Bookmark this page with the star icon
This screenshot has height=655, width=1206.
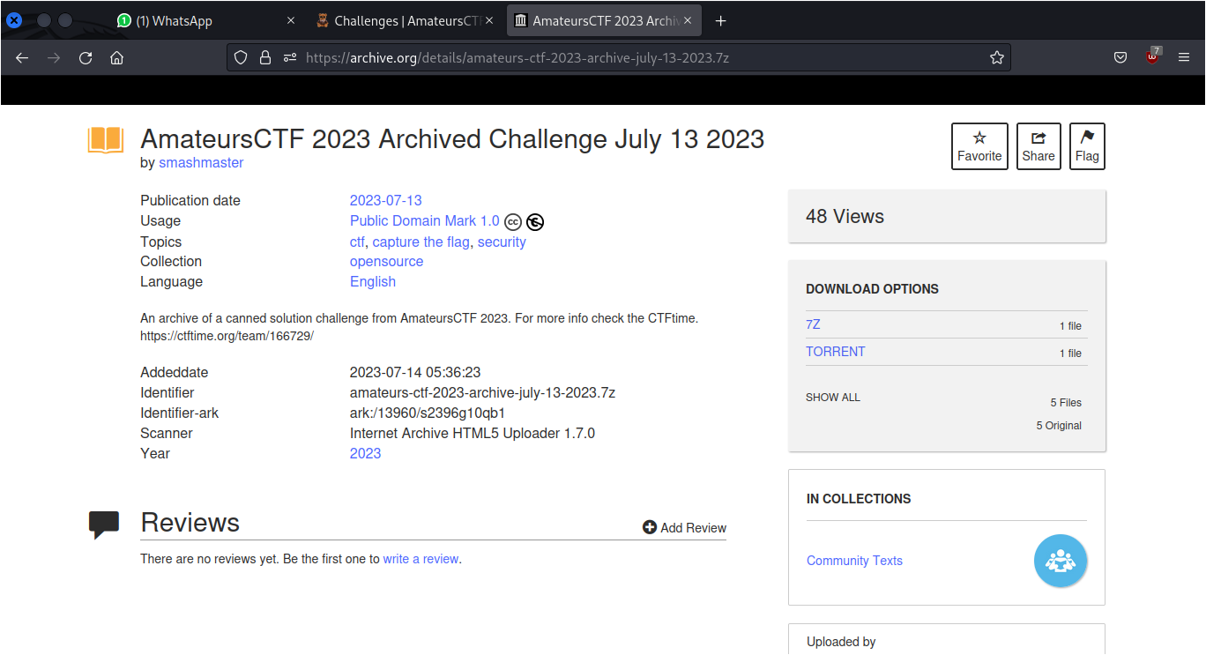pyautogui.click(x=997, y=58)
